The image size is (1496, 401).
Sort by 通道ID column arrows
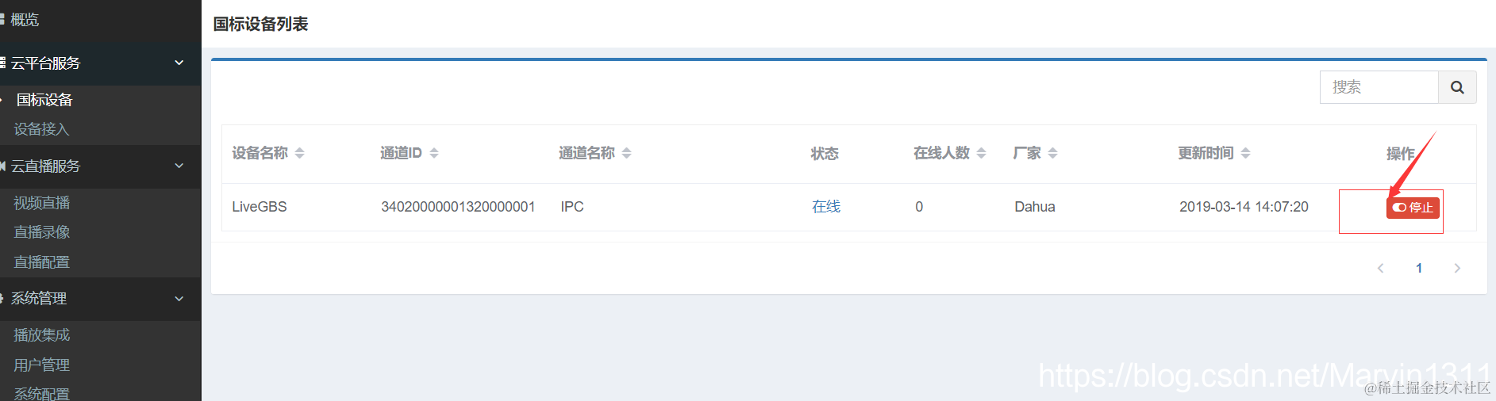coord(433,154)
